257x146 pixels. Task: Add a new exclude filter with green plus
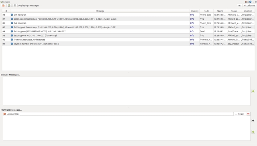pos(253,91)
